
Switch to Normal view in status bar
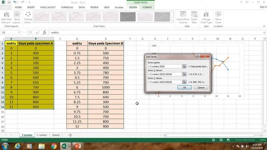point(213,140)
